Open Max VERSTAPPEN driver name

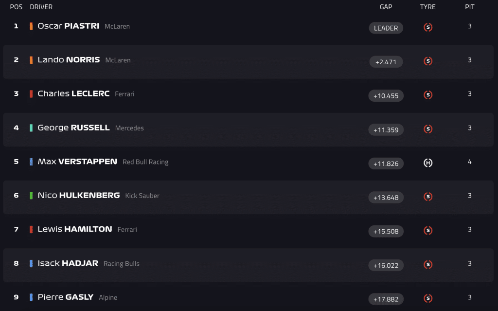click(x=77, y=162)
